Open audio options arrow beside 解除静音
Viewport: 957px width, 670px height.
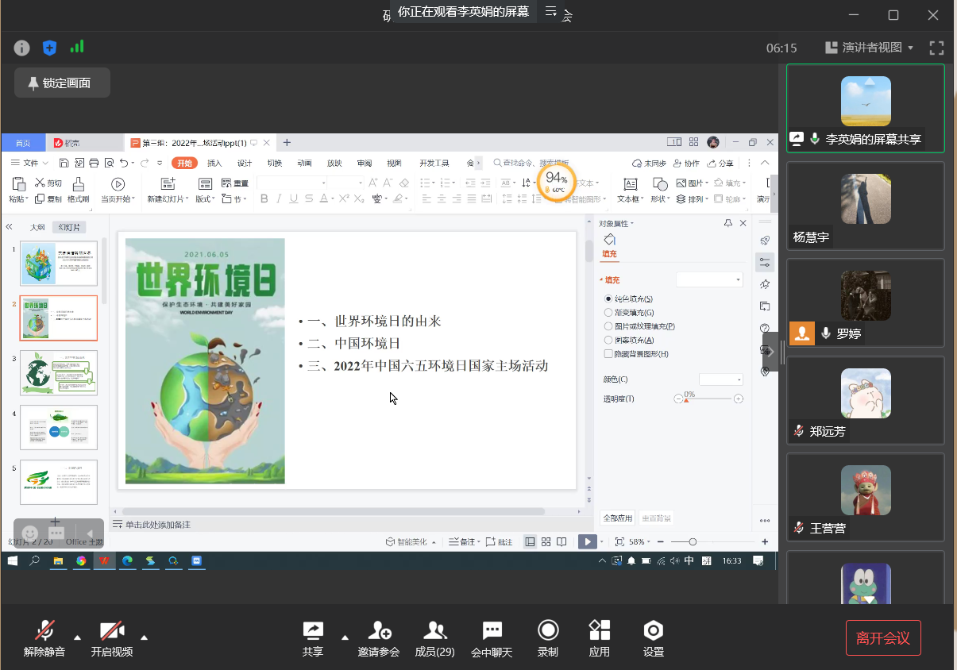pyautogui.click(x=77, y=637)
